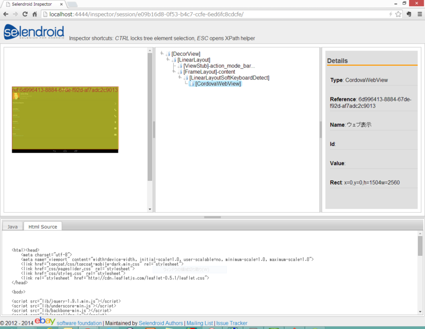Image resolution: width=425 pixels, height=329 pixels.
Task: Open the Issue Tracker link
Action: tap(232, 323)
